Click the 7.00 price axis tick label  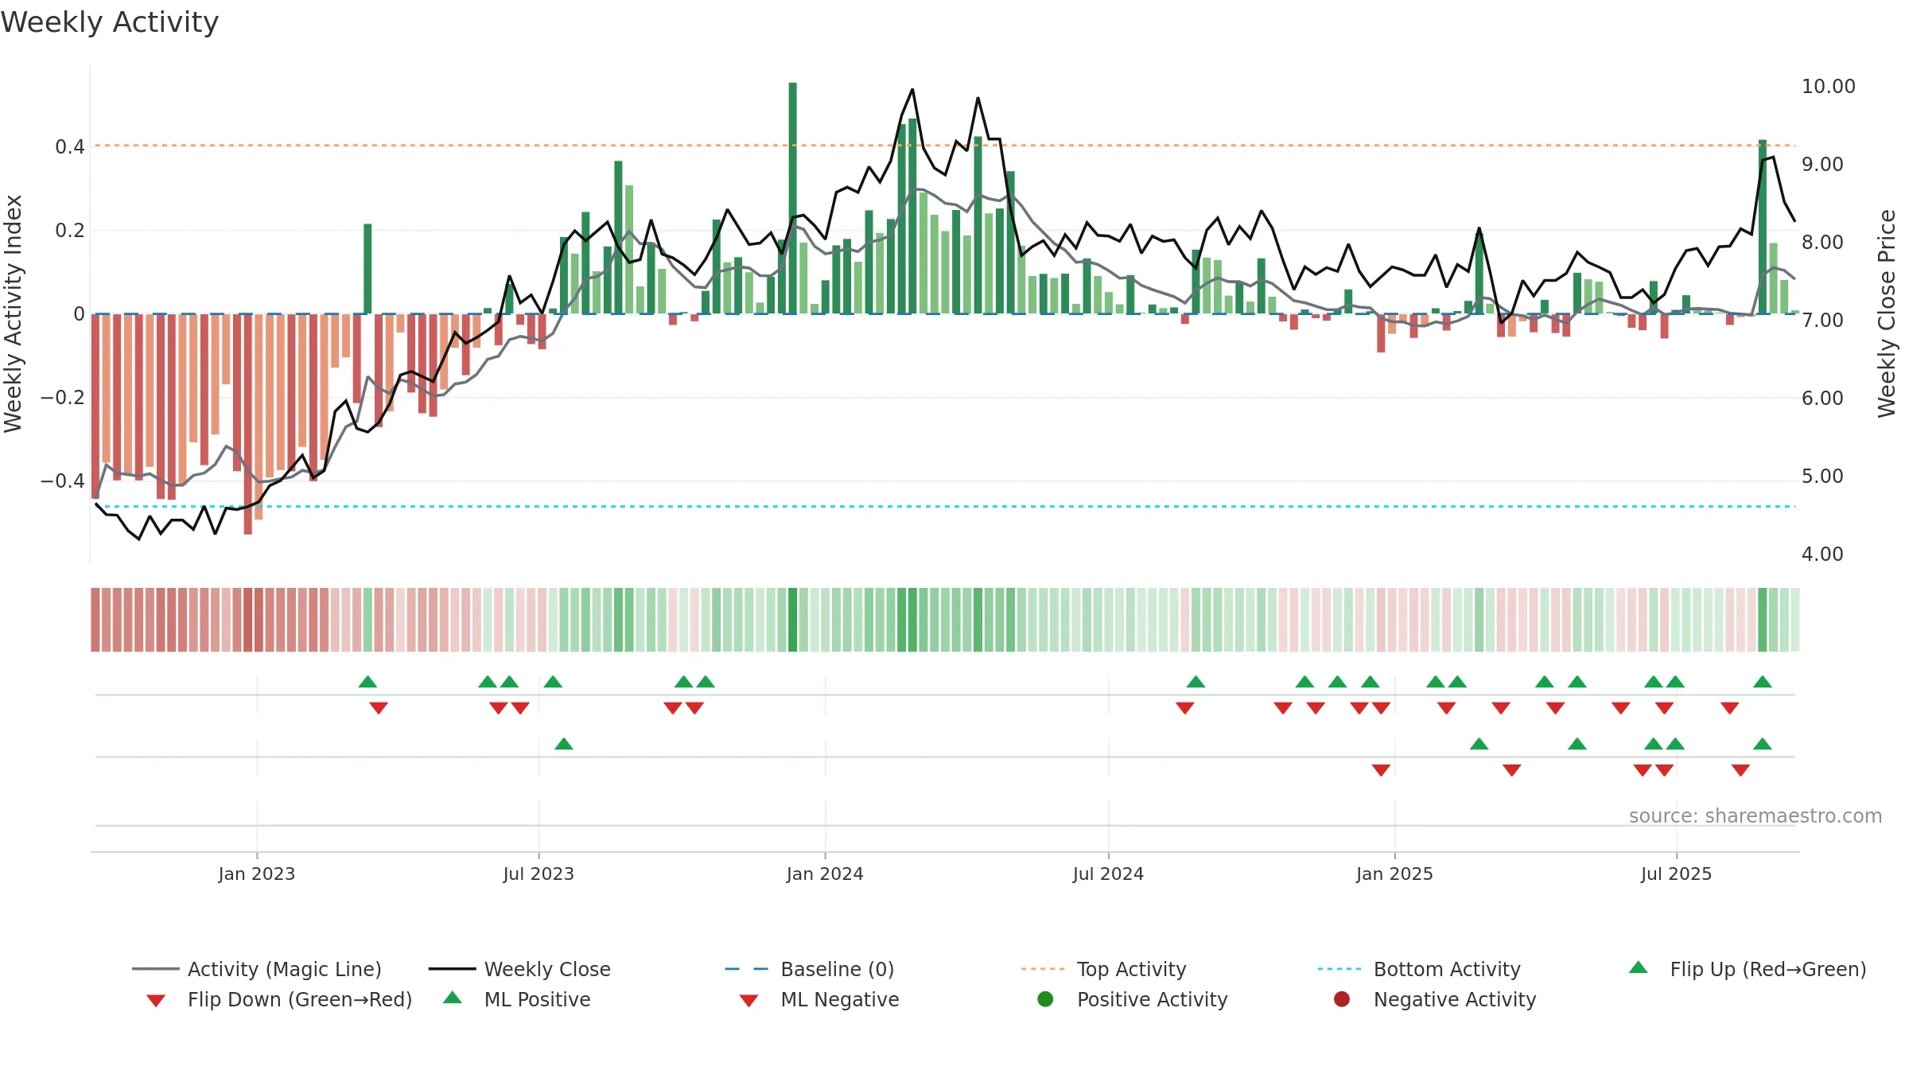1822,320
